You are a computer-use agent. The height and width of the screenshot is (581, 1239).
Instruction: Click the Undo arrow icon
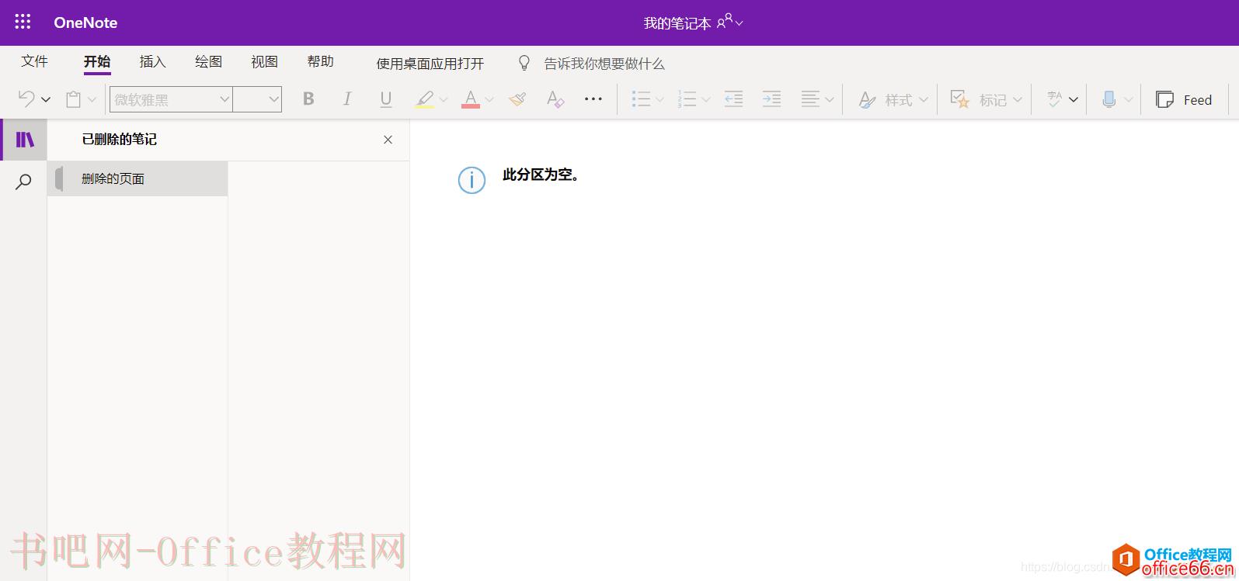[x=26, y=99]
